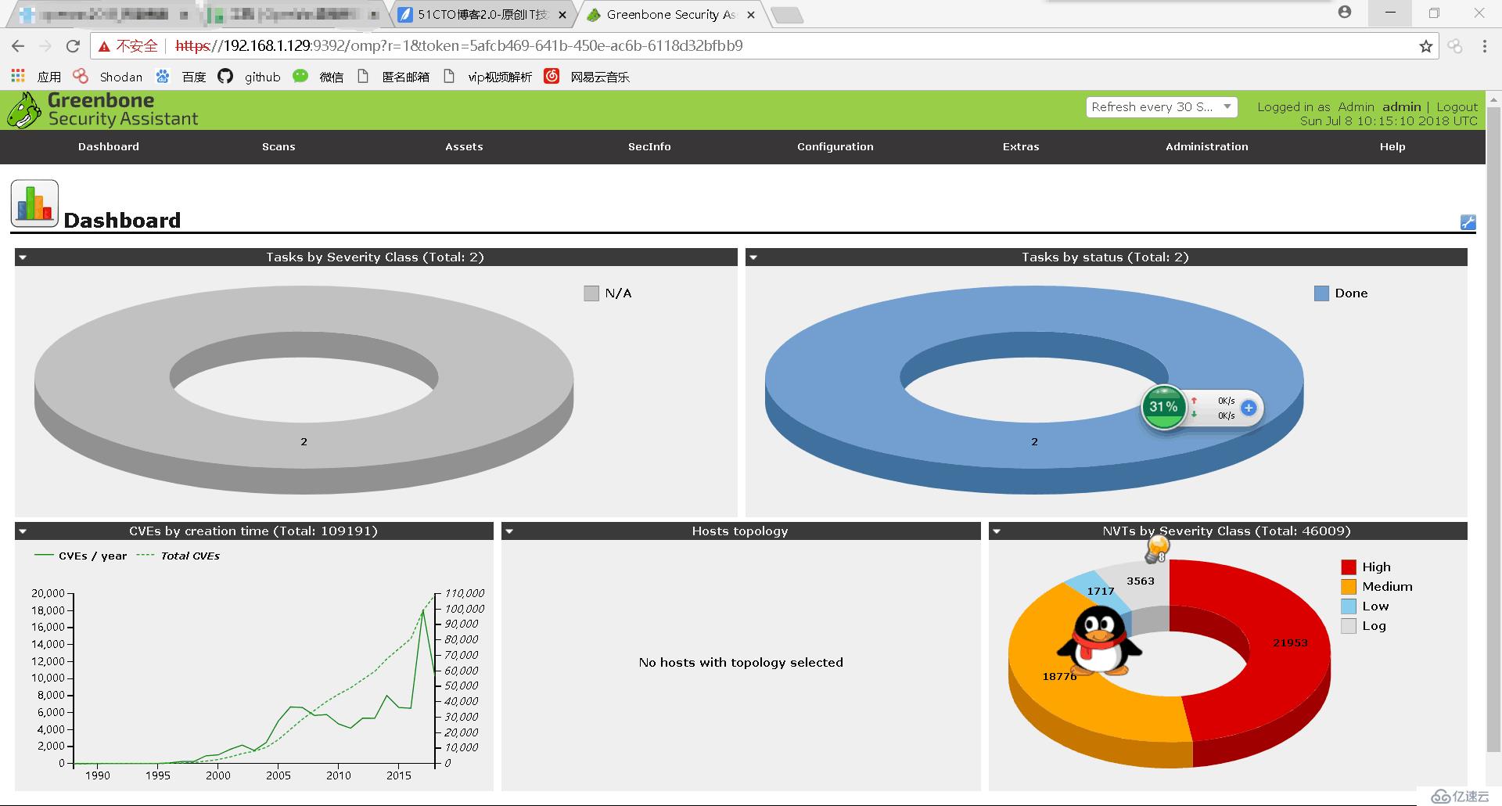Collapse Tasks by Severity Class panel menu

[x=23, y=257]
